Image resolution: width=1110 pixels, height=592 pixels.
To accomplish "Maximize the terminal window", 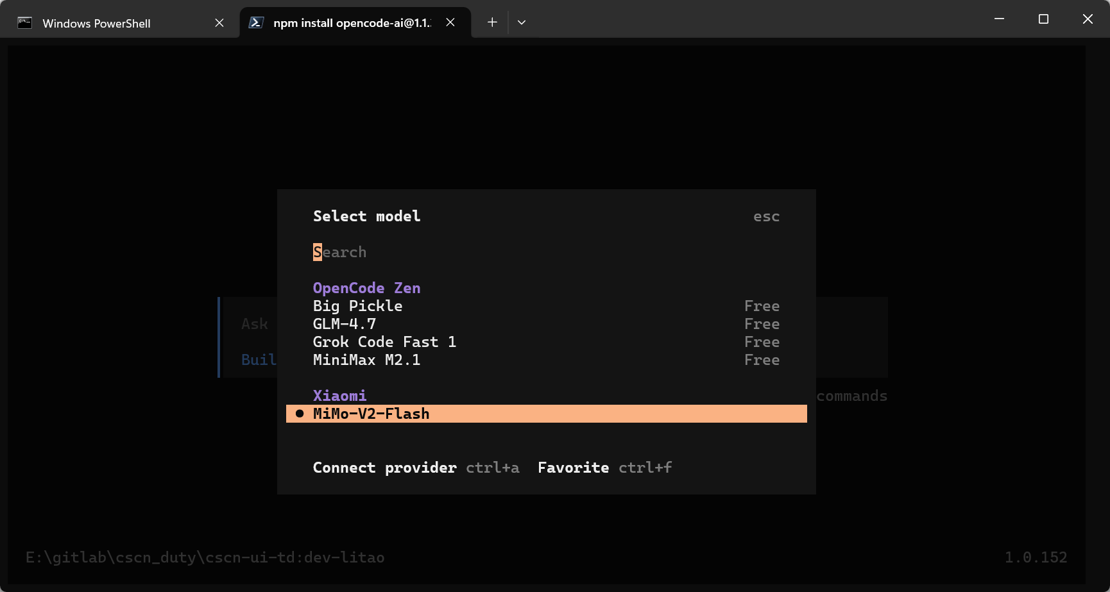I will click(1043, 19).
